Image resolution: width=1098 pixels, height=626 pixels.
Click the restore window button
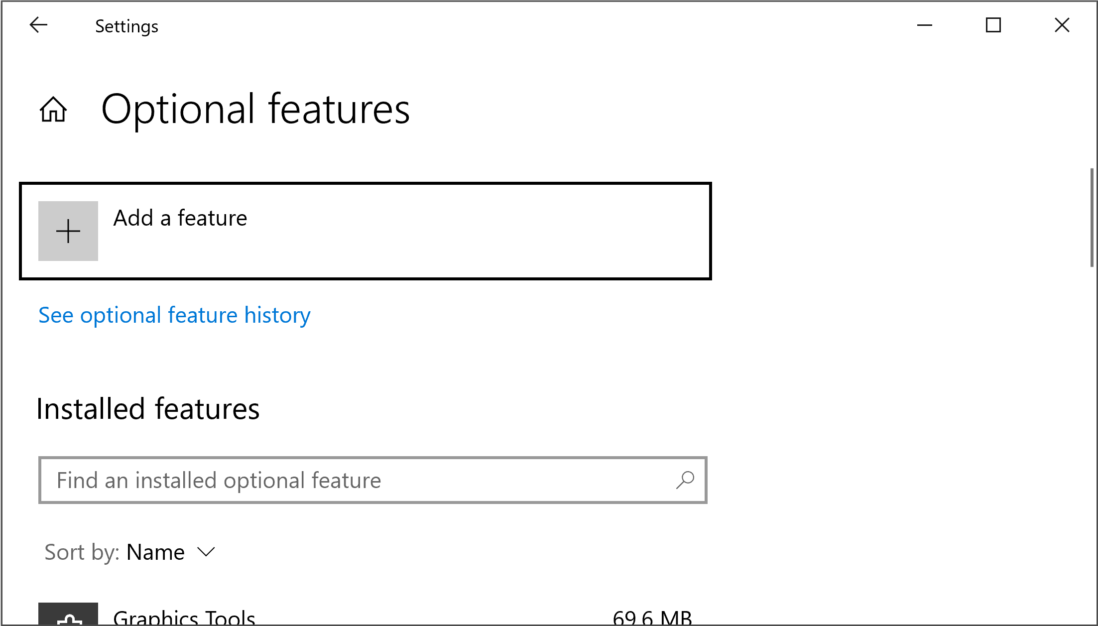coord(993,25)
